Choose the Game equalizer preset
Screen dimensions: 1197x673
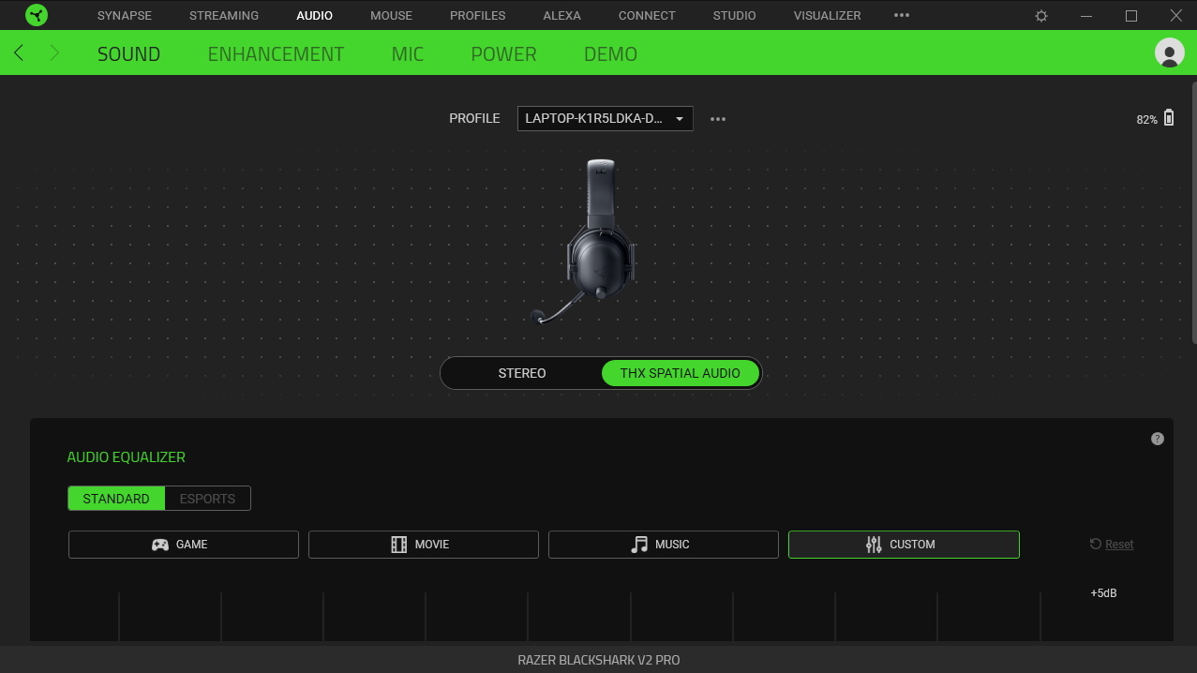tap(184, 545)
